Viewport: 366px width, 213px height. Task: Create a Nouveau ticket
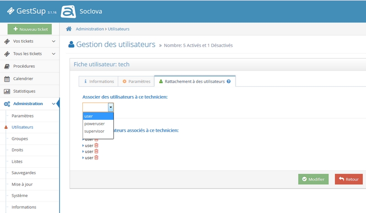pyautogui.click(x=30, y=29)
